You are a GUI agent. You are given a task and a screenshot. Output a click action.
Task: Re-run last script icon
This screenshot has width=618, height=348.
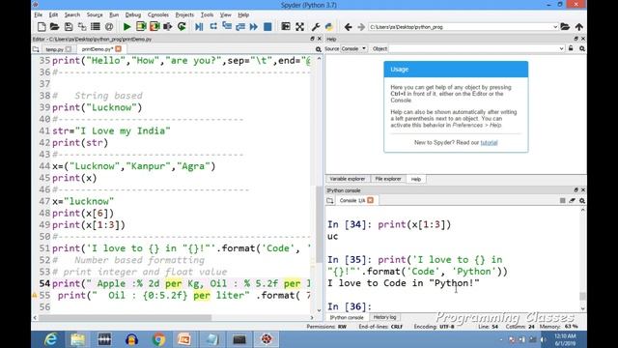[182, 27]
